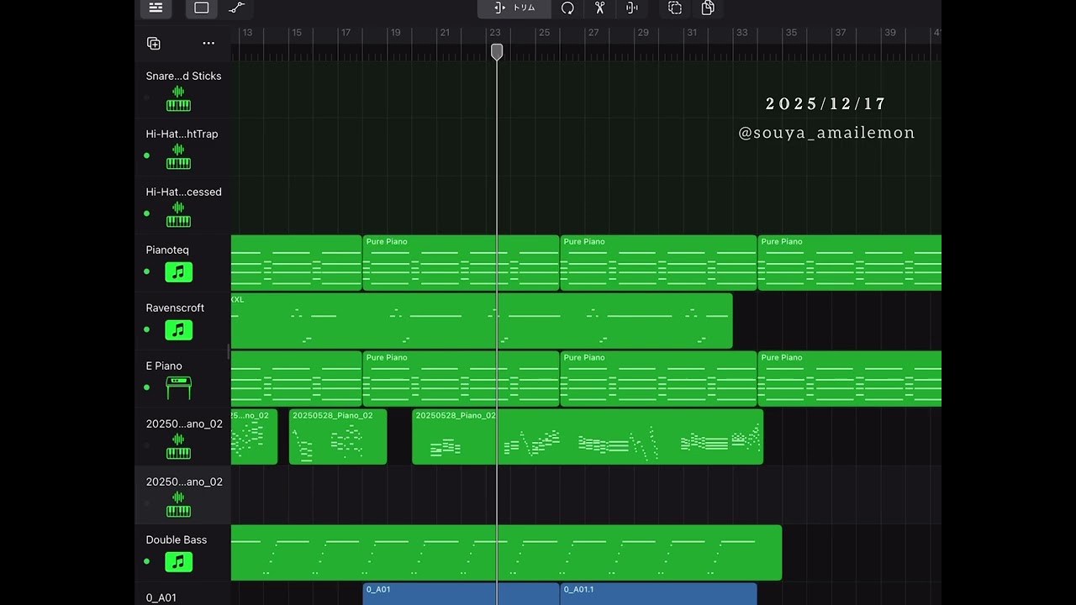Select Pure Piano region on E Piano at bar 26
Viewport: 1076px width, 605px height.
pos(658,378)
